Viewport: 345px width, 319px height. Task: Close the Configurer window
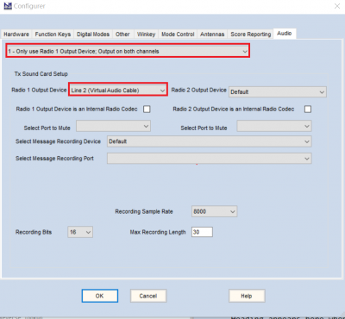[x=337, y=6]
